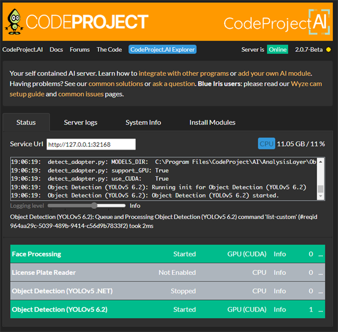Click the yellow update status dot

click(328, 50)
